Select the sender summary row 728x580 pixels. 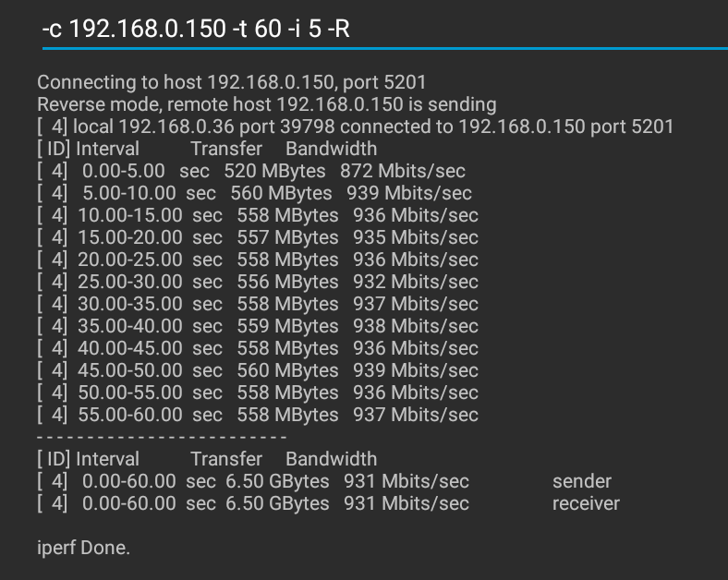tap(328, 481)
